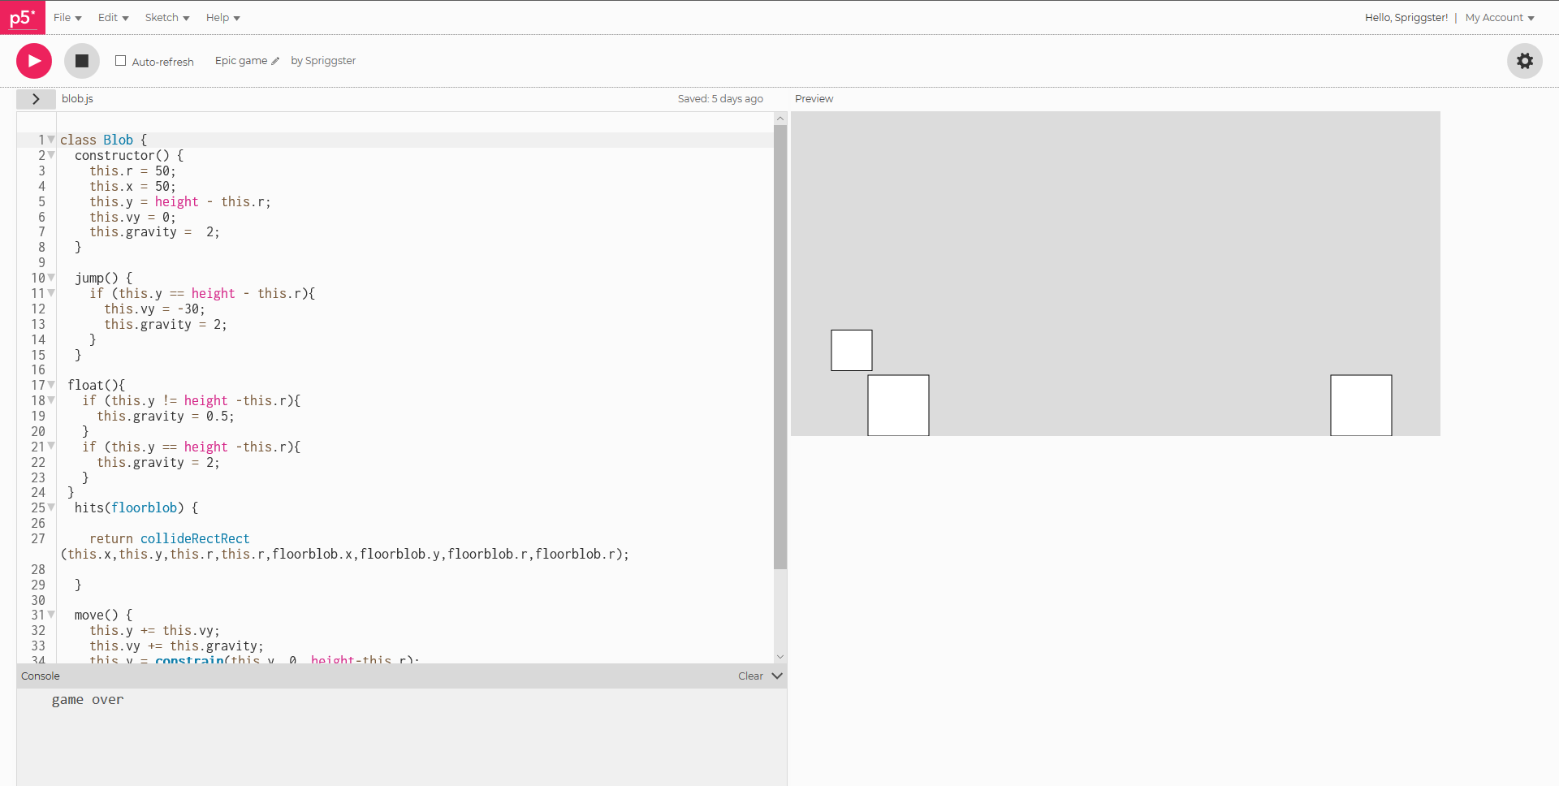Fold the jump() method at line 10
The image size is (1559, 786).
(x=51, y=278)
